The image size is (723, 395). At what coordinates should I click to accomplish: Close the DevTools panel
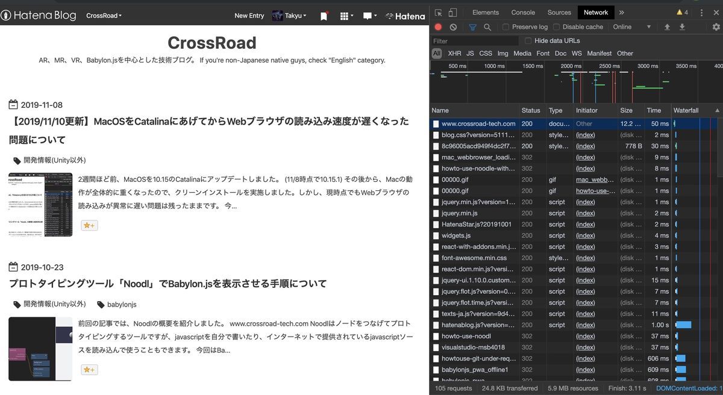(x=717, y=12)
